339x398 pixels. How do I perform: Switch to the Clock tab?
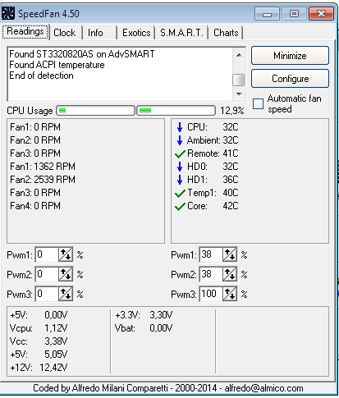[x=65, y=33]
